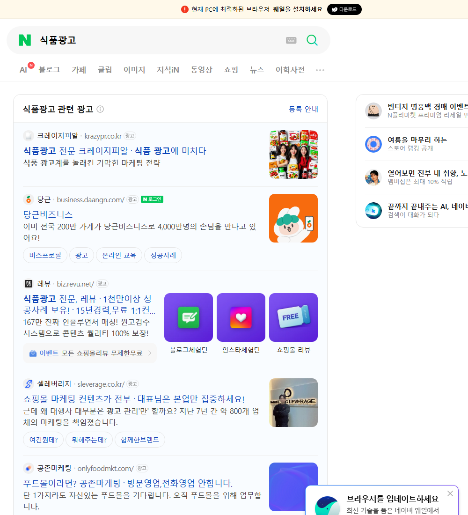Open the 당근비즈니스 ad title link
The image size is (468, 515).
48,214
